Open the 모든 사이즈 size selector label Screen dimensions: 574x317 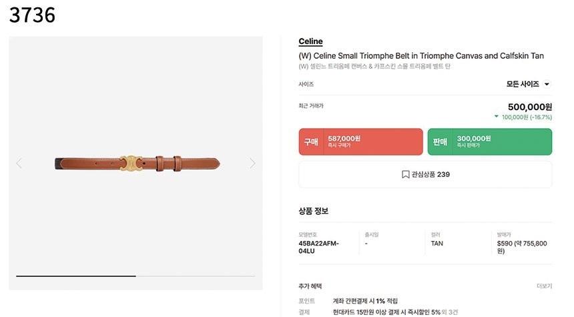click(x=522, y=85)
